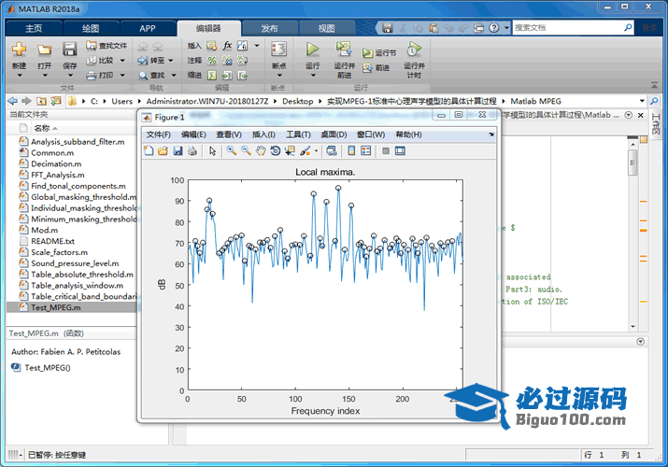Click the Insert Legend icon
The width and height of the screenshot is (668, 467).
pyautogui.click(x=366, y=150)
